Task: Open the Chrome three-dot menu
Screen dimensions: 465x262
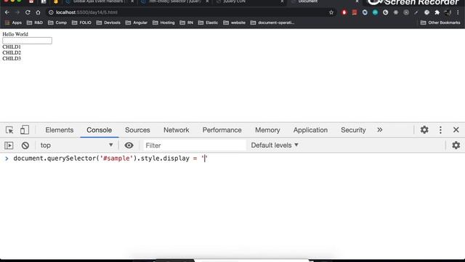Action: point(458,12)
